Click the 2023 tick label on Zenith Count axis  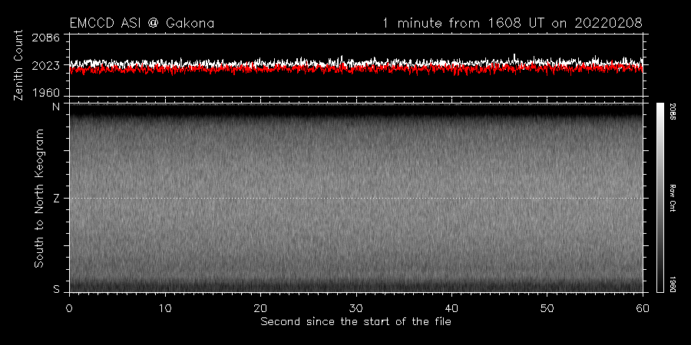(x=46, y=65)
